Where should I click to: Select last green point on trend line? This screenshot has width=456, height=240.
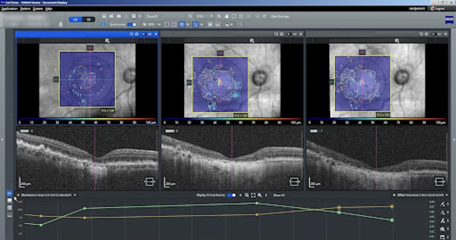pos(392,220)
